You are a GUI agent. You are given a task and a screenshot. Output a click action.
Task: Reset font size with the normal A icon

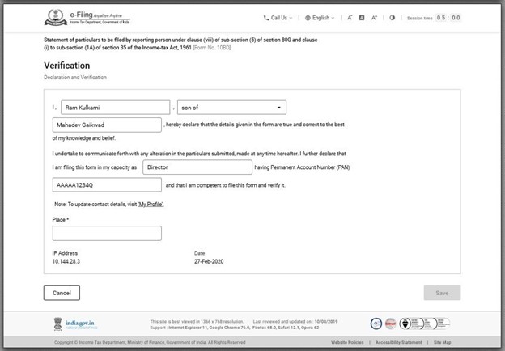(x=362, y=17)
